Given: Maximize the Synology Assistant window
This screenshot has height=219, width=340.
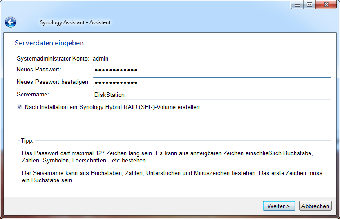Looking at the screenshot, I should click(309, 5).
